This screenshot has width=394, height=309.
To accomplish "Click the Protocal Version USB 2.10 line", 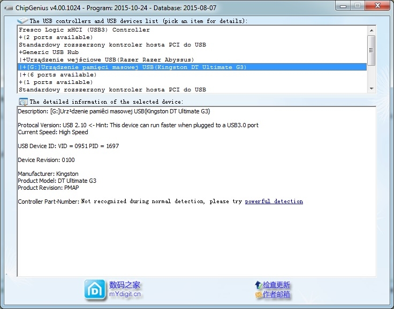I will [138, 125].
